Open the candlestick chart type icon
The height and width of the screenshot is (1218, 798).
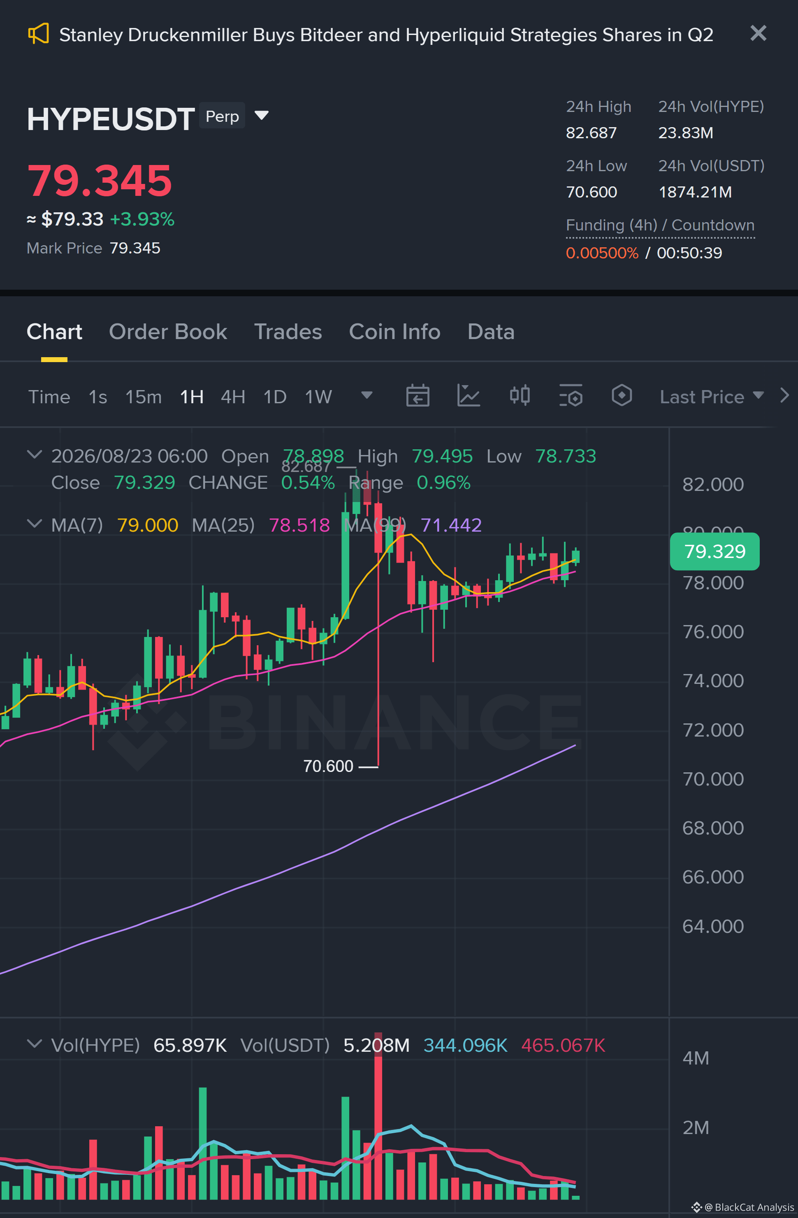tap(520, 395)
